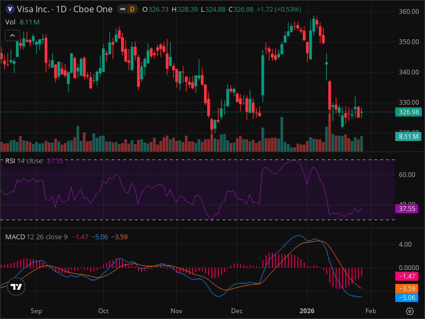This screenshot has height=319, width=425.
Task: Click the RSI axis label 37.55
Action: 406,208
